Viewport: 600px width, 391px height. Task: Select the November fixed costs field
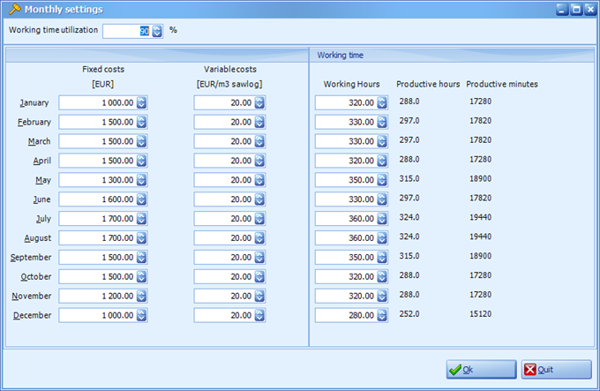point(103,296)
